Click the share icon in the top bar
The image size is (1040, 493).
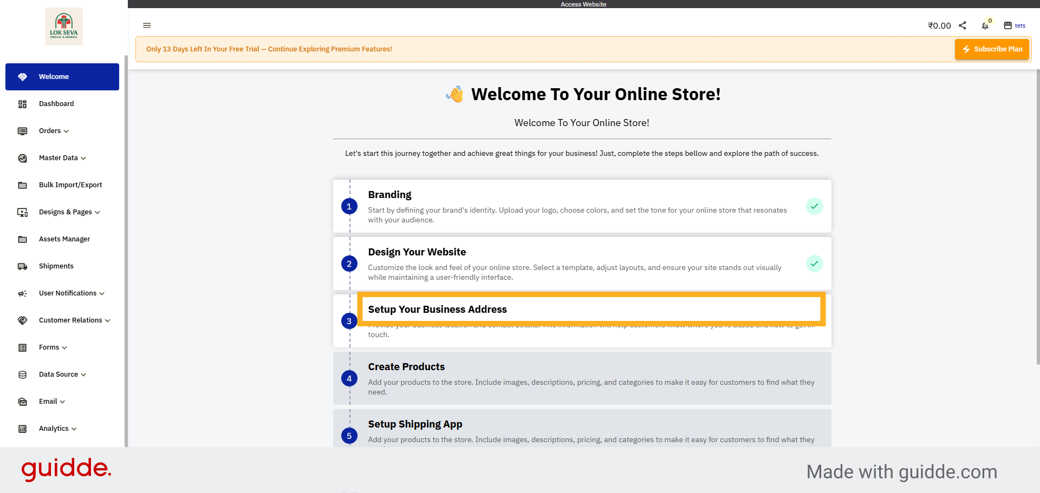[963, 25]
